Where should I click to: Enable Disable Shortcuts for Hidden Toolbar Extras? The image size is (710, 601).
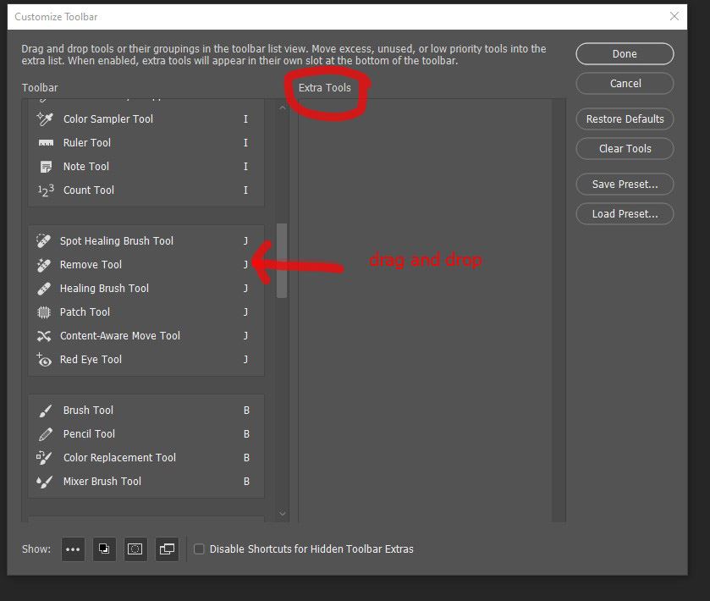(199, 549)
